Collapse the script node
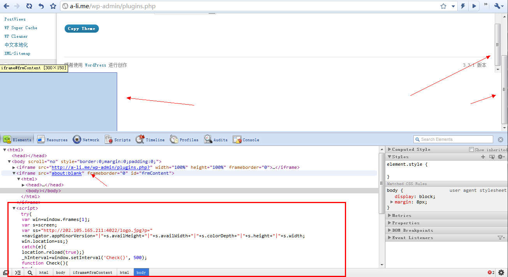508x277 pixels. [14, 208]
